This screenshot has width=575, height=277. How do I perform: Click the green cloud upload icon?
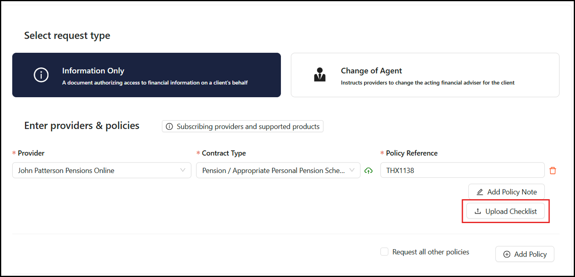pyautogui.click(x=368, y=171)
